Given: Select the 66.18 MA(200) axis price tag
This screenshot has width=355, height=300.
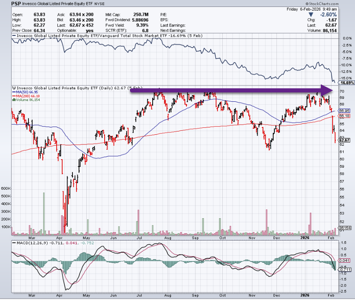Looking at the screenshot, I should point(344,116).
